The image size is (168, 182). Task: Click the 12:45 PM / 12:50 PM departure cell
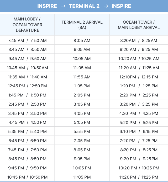pos(27,86)
